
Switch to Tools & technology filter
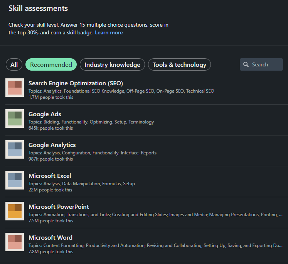[x=179, y=64]
